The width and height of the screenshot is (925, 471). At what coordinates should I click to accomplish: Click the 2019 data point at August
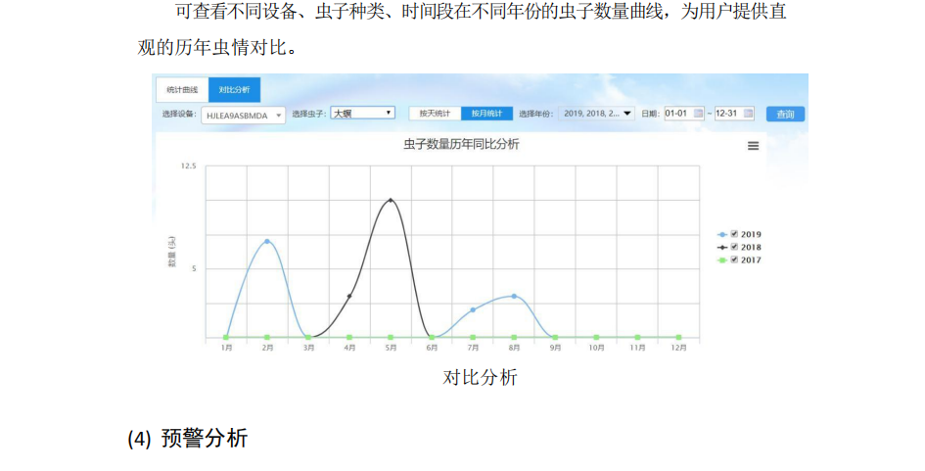coord(514,296)
